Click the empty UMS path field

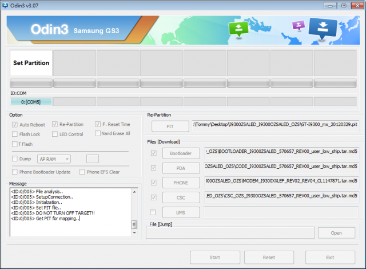click(x=281, y=212)
